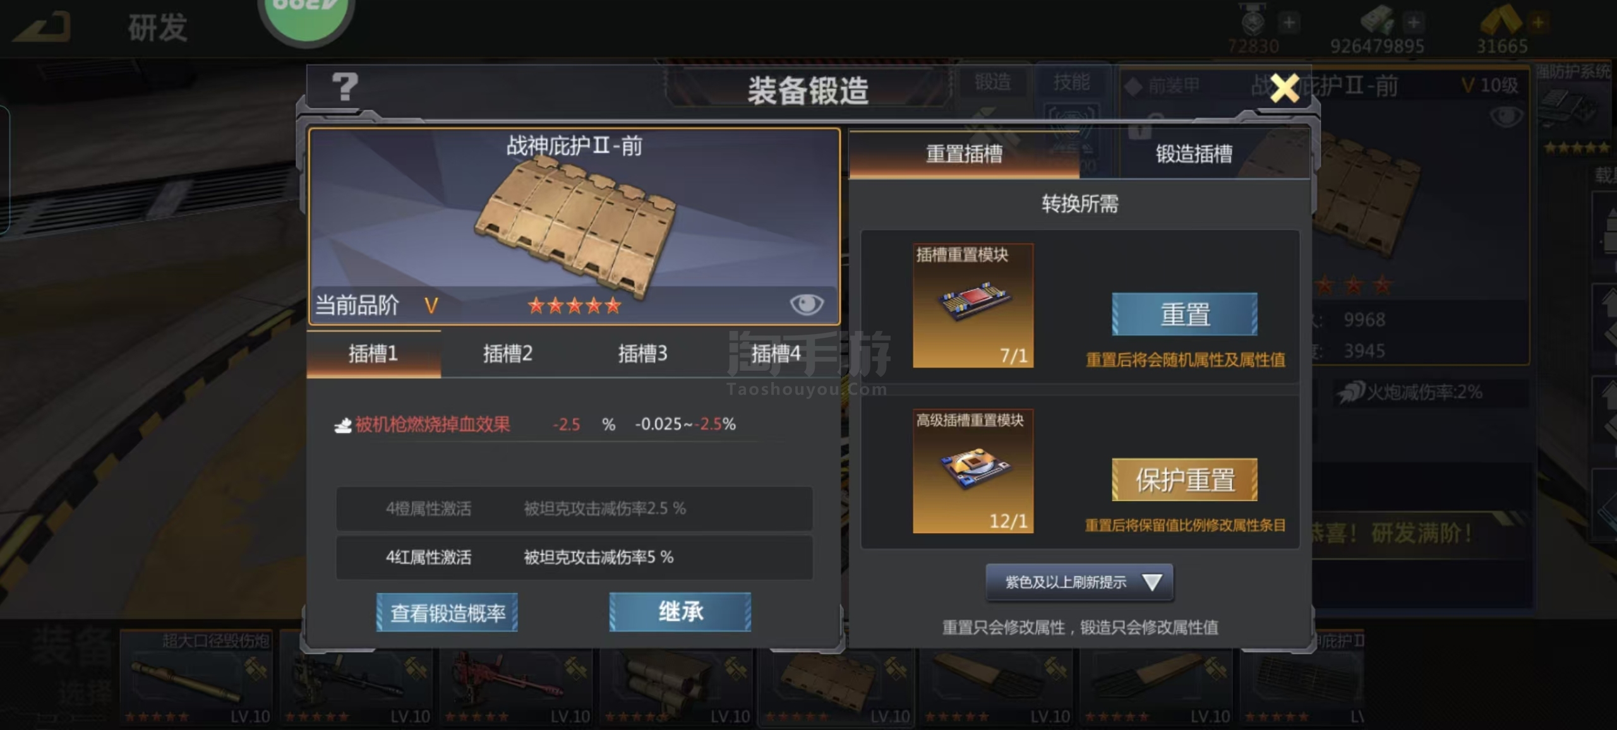
Task: Select the 插槽重置模块 item icon
Action: [973, 306]
